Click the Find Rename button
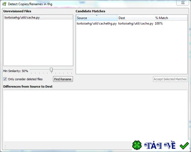 tap(63, 79)
